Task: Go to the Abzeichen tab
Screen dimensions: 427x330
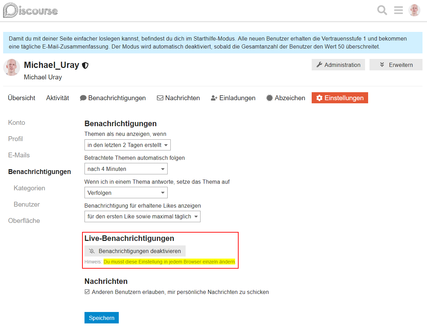Action: [286, 98]
